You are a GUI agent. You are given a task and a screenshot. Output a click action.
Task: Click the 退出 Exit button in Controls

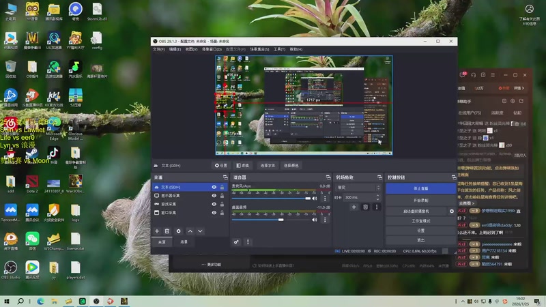(x=420, y=241)
